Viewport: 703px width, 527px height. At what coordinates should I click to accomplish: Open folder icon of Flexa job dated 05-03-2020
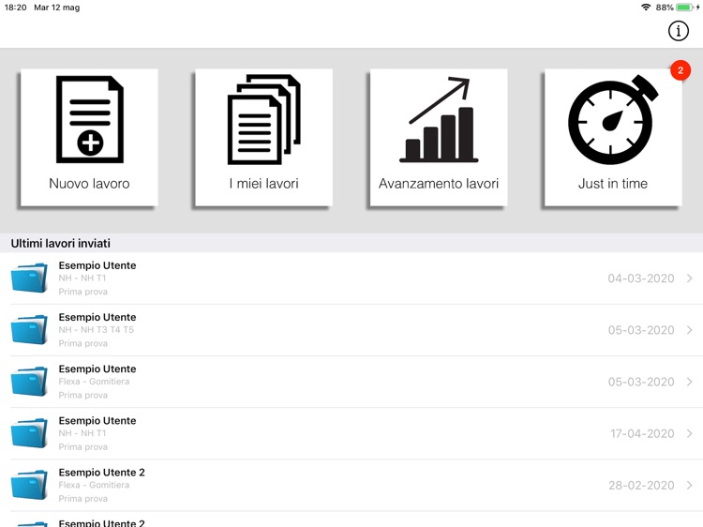pyautogui.click(x=29, y=382)
